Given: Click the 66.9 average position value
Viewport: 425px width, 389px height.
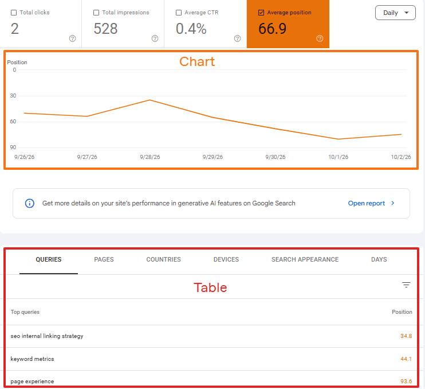Looking at the screenshot, I should [x=272, y=29].
